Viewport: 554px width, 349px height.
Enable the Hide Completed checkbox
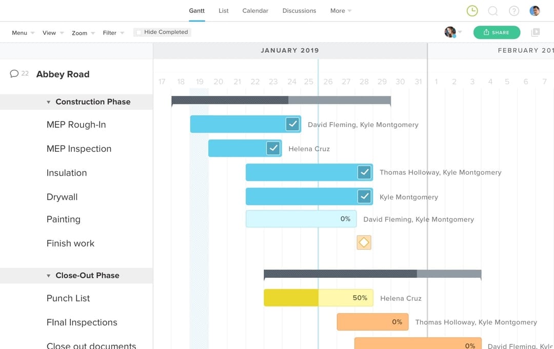[137, 32]
